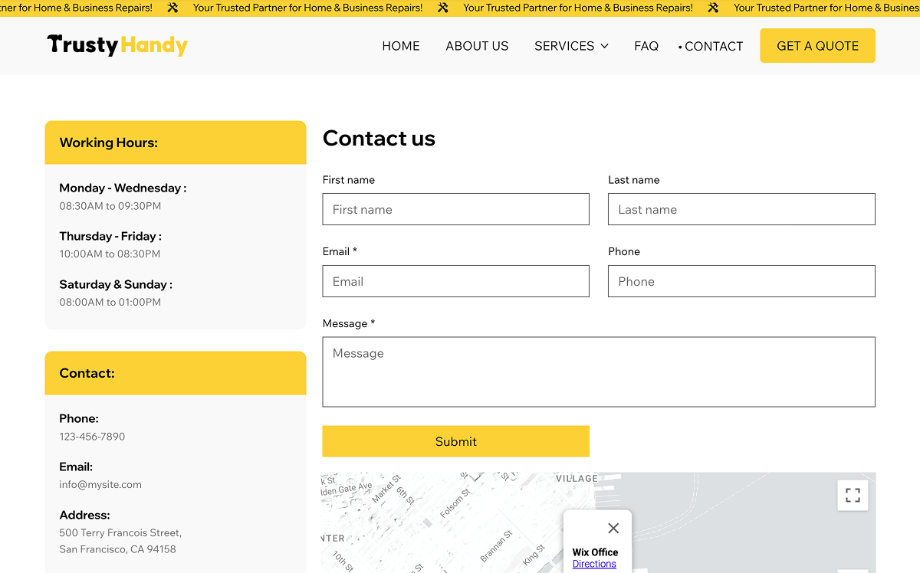Select the CONTACT navigation item

(x=715, y=46)
